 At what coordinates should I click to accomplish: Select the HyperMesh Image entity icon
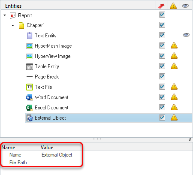coord(30,46)
